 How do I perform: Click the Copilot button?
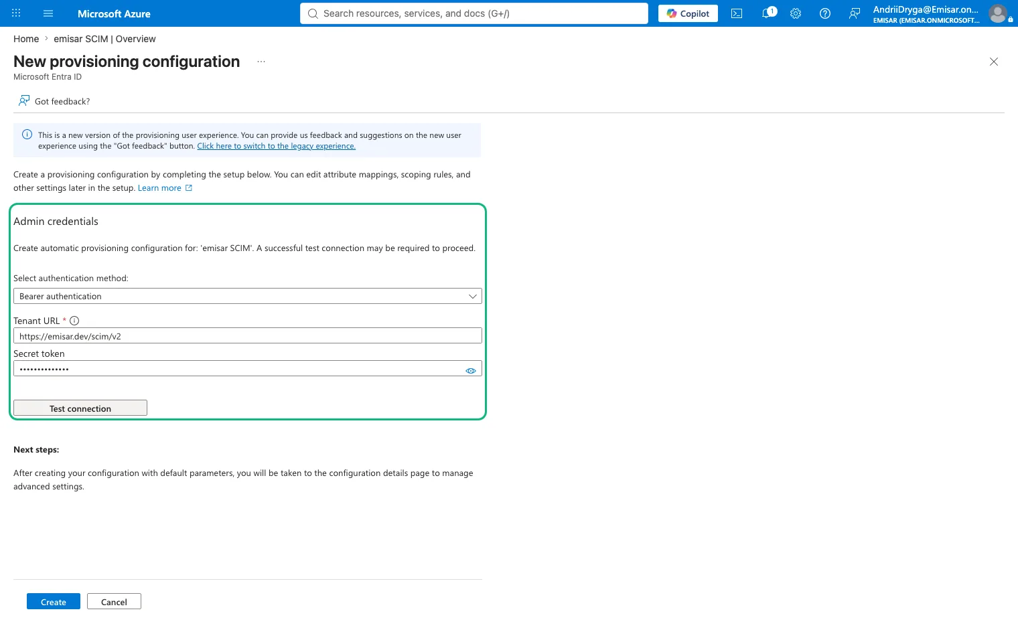click(688, 13)
